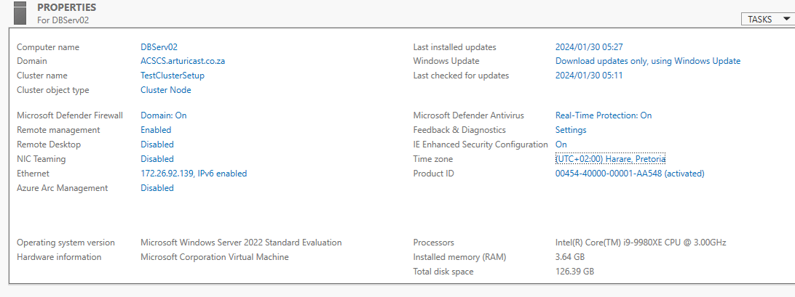Click the UTC+02:00 Harare, Pretoria time zone
Screen dimensions: 795x297
click(x=610, y=159)
